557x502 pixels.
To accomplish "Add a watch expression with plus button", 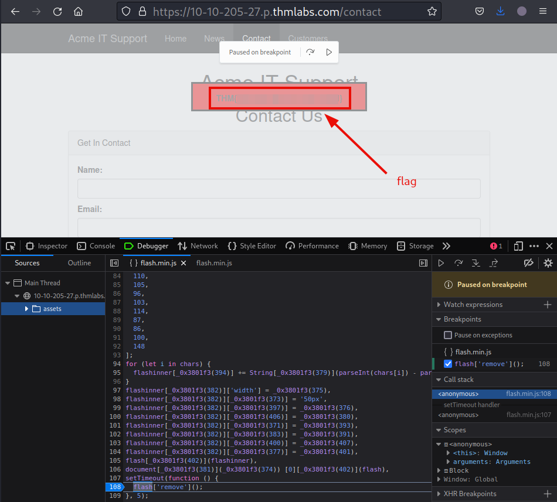I will (x=548, y=305).
